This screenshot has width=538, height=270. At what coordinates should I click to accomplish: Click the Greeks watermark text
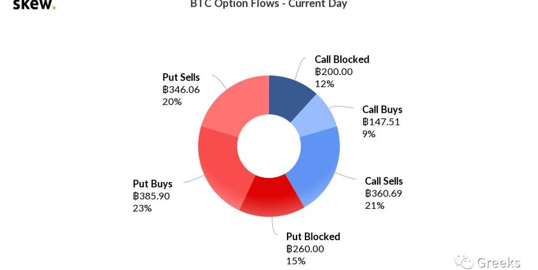click(498, 262)
